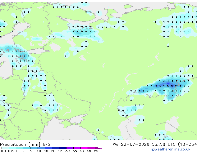197x152 pixels.
Task: Click the "0.1" legend scale label
Action: (x=4, y=151)
